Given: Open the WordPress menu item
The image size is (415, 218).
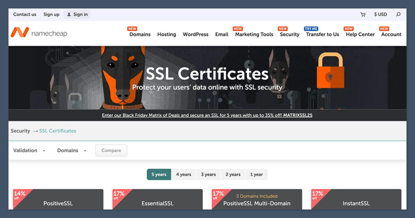Looking at the screenshot, I should 195,34.
